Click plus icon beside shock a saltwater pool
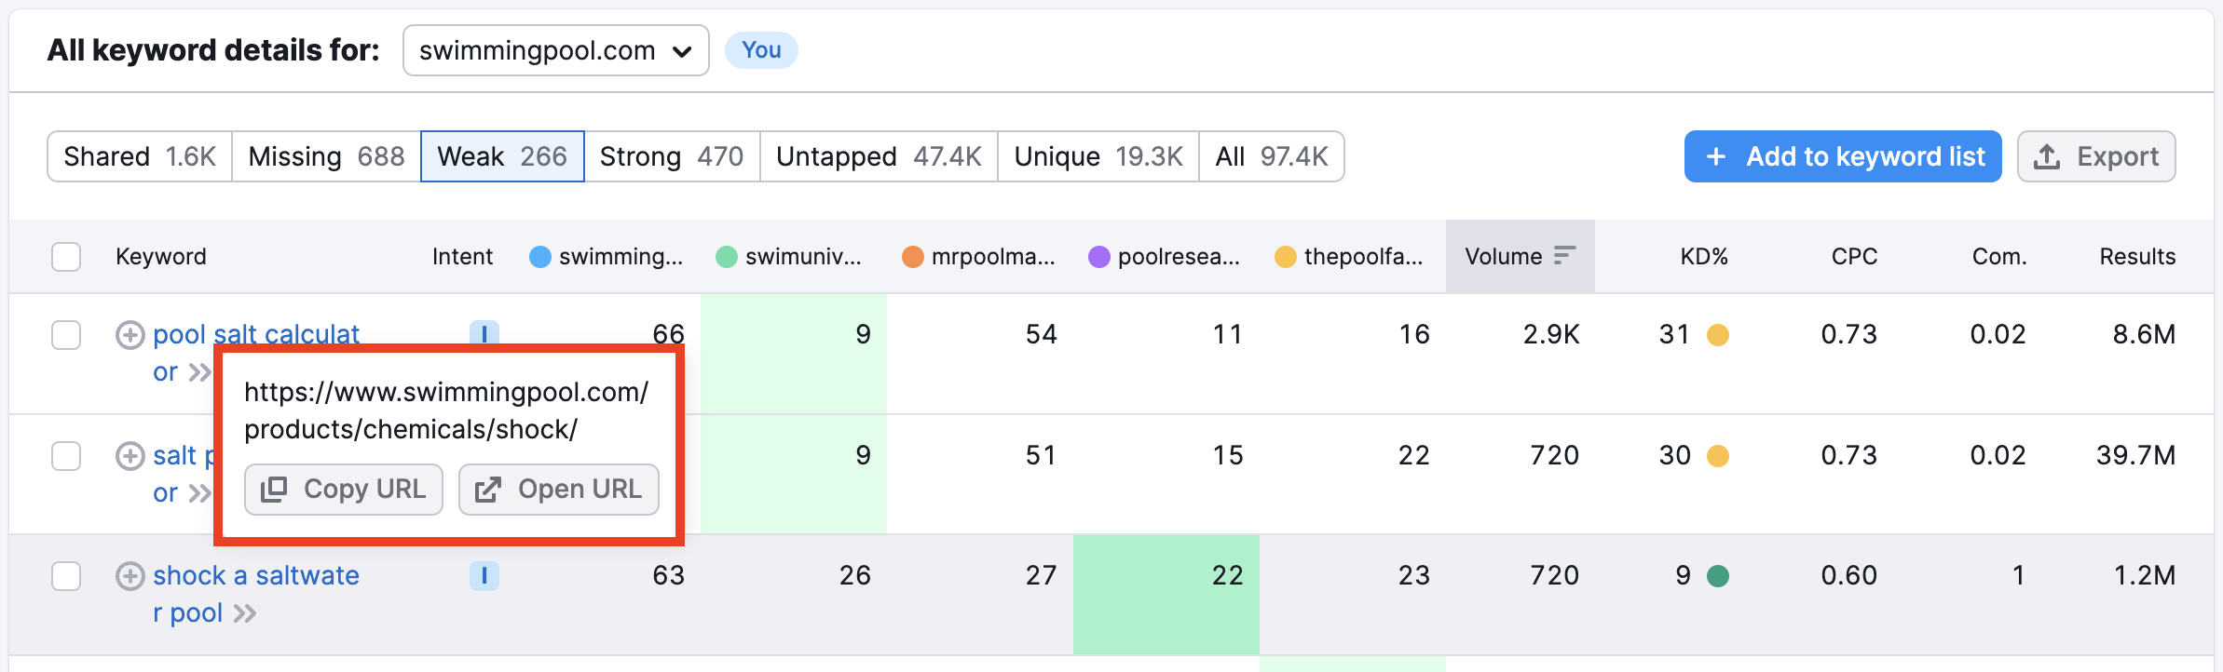Viewport: 2223px width, 672px height. [130, 576]
